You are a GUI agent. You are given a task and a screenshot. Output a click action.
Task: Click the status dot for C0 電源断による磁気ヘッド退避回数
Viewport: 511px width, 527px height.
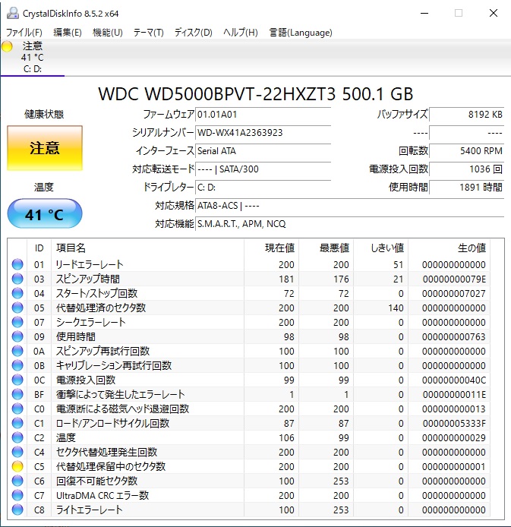pyautogui.click(x=17, y=409)
